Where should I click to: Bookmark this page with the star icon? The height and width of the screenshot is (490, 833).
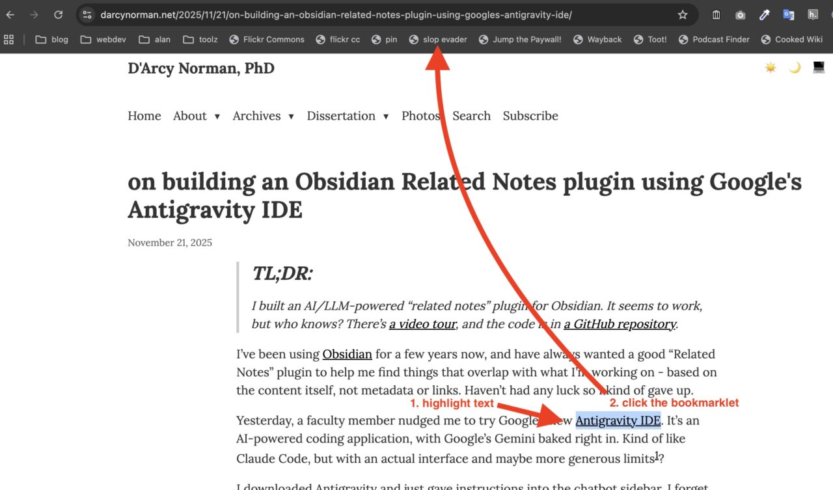(682, 14)
